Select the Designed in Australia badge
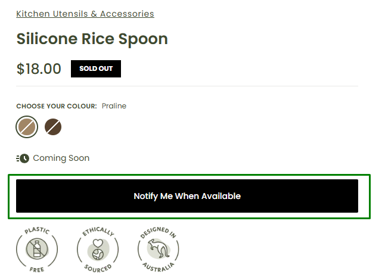Image resolution: width=385 pixels, height=277 pixels. [159, 250]
